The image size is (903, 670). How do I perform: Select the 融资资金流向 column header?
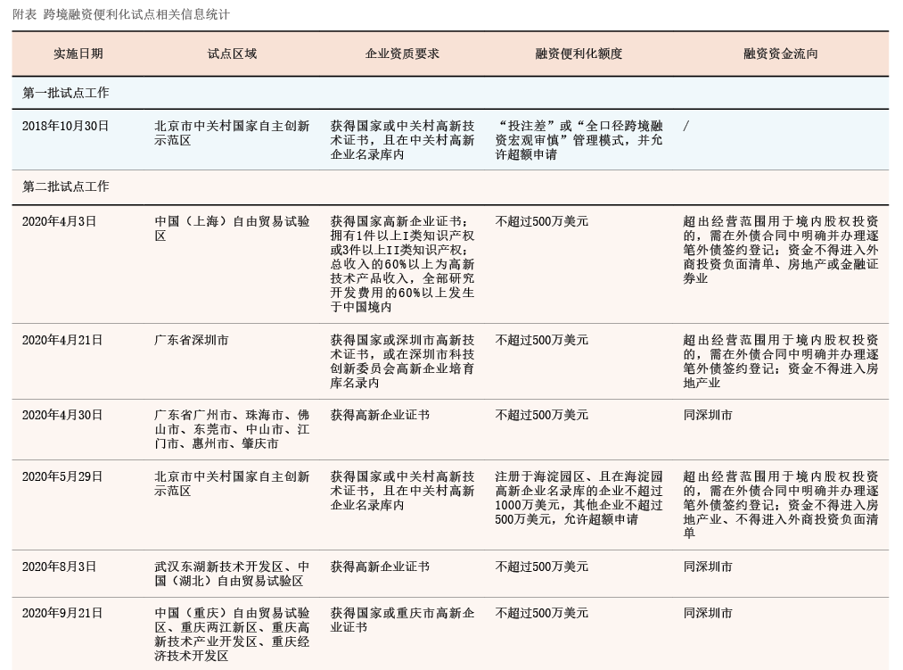780,54
